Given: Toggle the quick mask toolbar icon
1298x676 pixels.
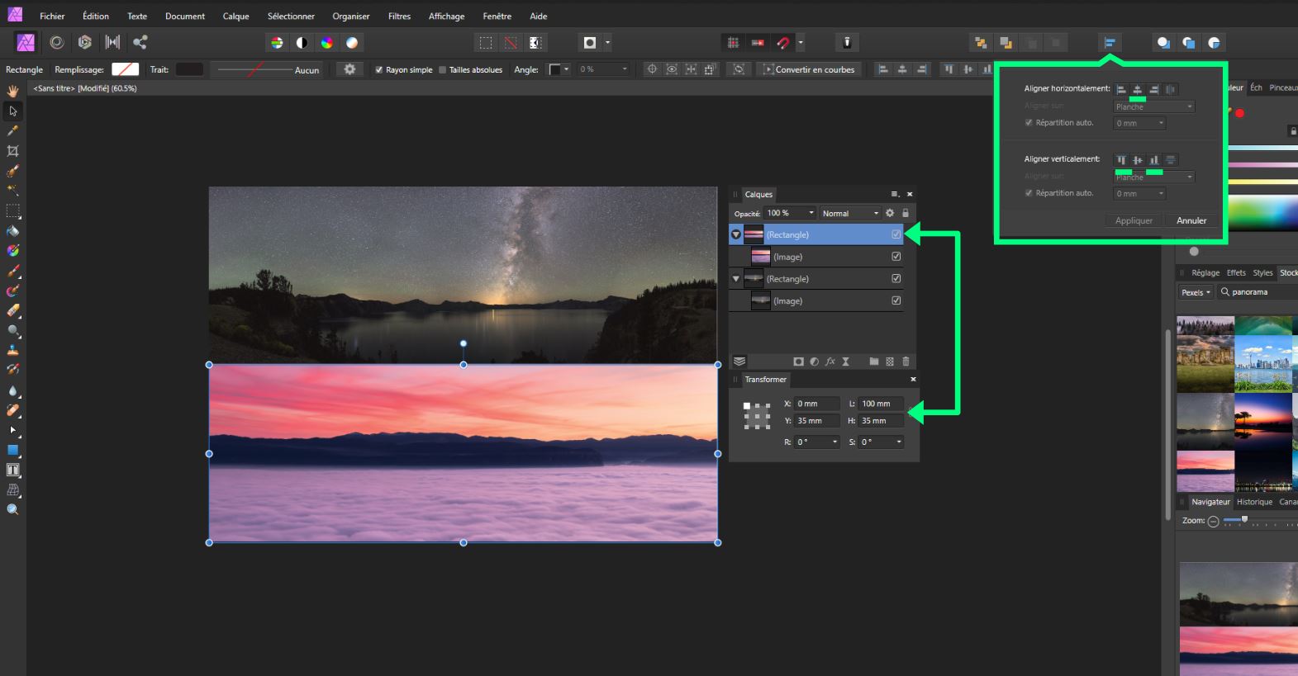Looking at the screenshot, I should (590, 43).
